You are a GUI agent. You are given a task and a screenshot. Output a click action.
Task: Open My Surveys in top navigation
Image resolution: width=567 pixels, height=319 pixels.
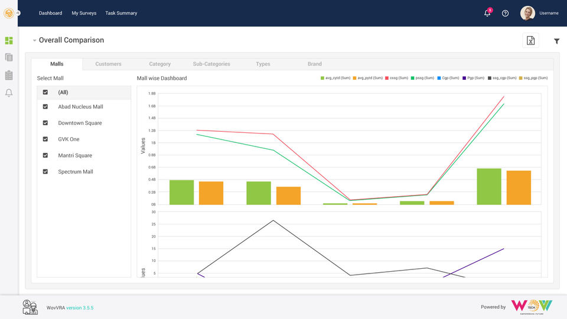click(x=84, y=13)
